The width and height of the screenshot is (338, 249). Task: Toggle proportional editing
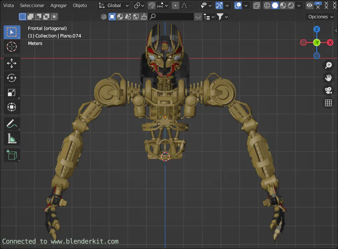point(175,5)
